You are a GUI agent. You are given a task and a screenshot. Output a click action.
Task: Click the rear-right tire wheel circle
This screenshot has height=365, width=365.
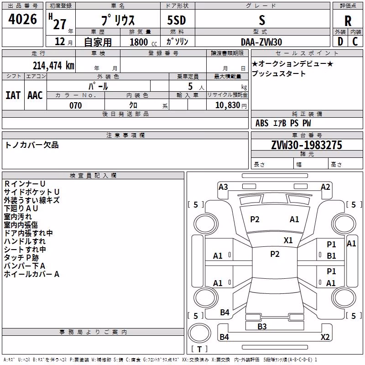(x=344, y=298)
